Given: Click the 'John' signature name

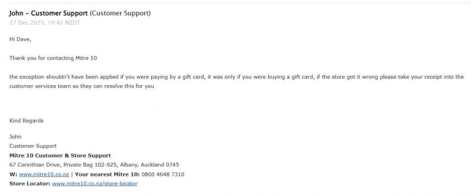Looking at the screenshot, I should (15, 137).
